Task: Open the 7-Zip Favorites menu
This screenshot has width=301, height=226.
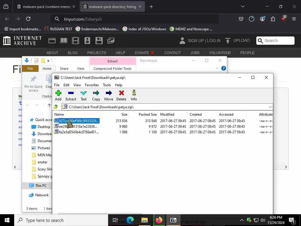Action: 92,85
